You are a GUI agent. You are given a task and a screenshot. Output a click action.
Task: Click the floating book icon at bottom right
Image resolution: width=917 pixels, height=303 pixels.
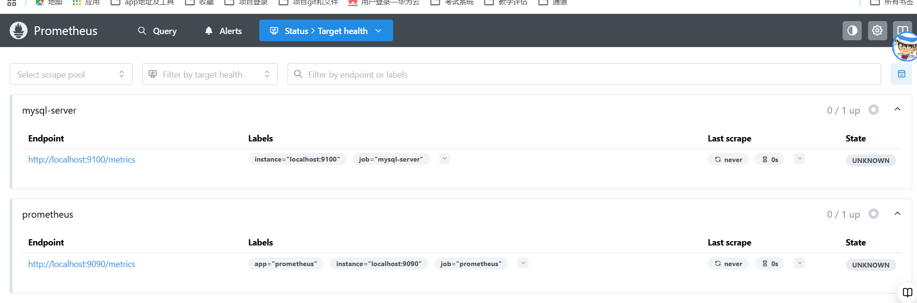pos(907,292)
